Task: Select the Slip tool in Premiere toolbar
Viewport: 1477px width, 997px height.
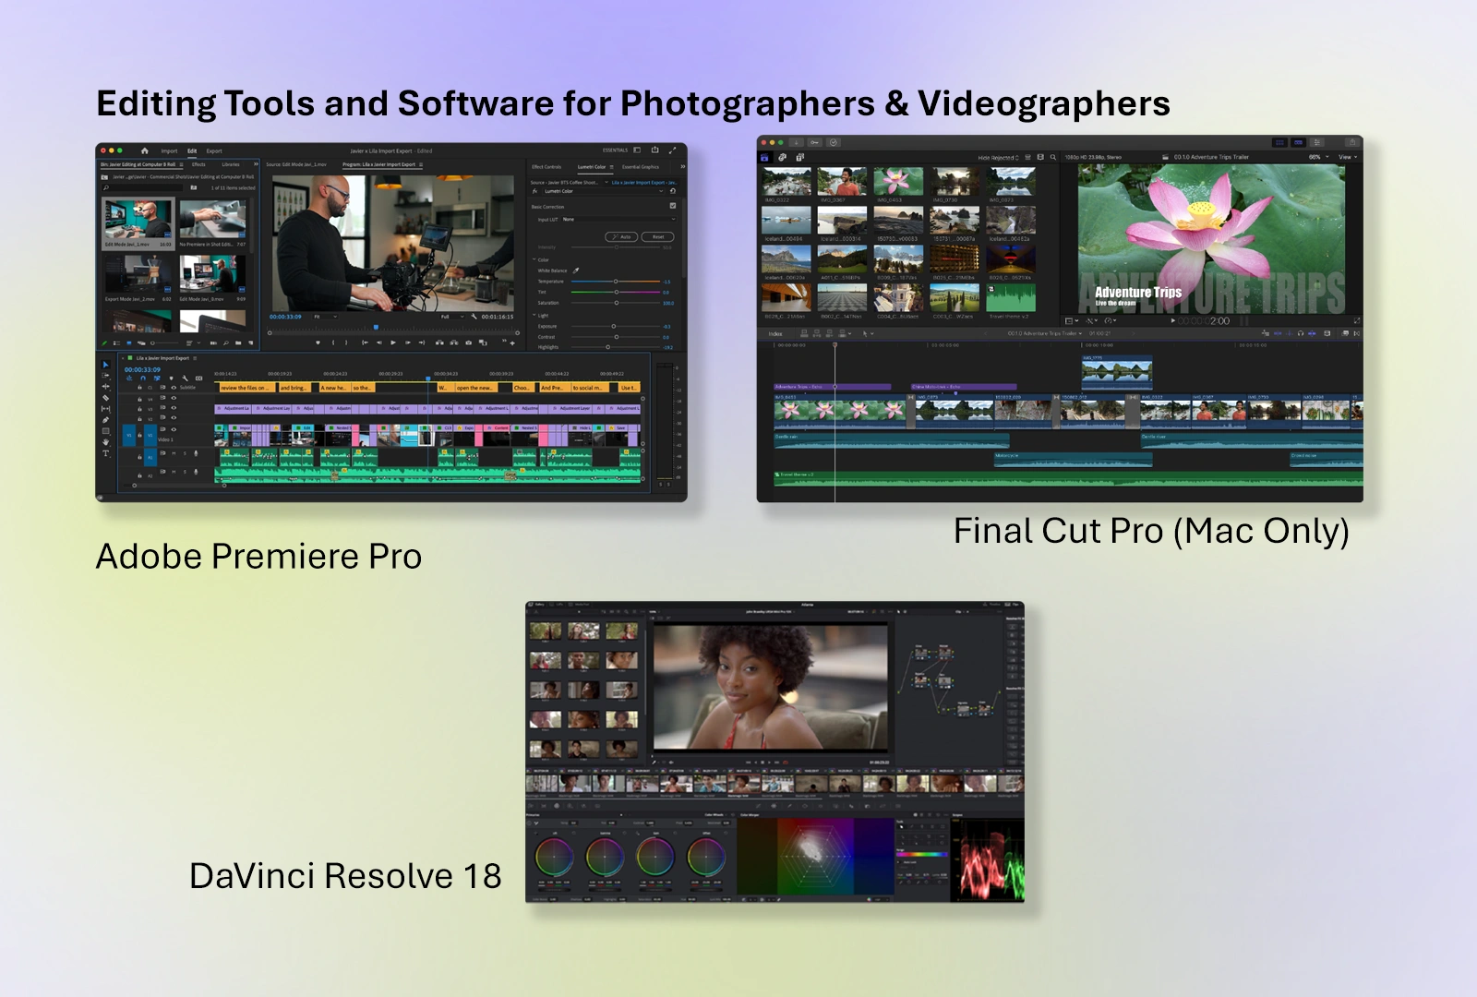Action: [x=105, y=409]
